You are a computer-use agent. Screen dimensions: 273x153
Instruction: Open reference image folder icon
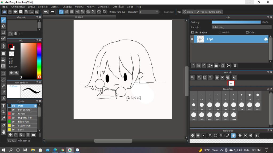(x=198, y=135)
